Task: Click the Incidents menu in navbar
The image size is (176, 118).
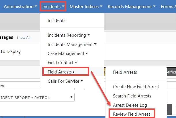Action: click(53, 6)
